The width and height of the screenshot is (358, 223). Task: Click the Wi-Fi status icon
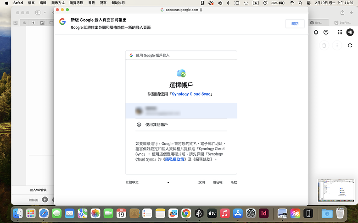point(292,3)
